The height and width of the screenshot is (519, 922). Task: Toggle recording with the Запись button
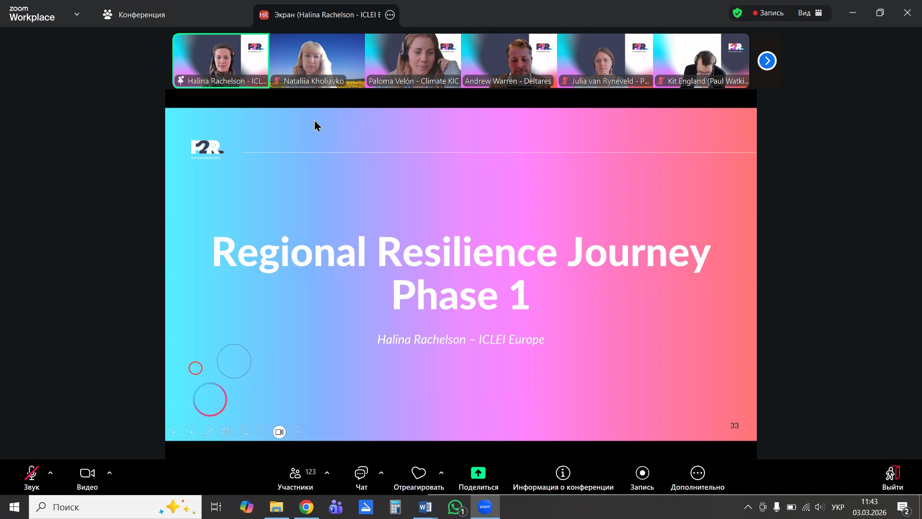642,473
